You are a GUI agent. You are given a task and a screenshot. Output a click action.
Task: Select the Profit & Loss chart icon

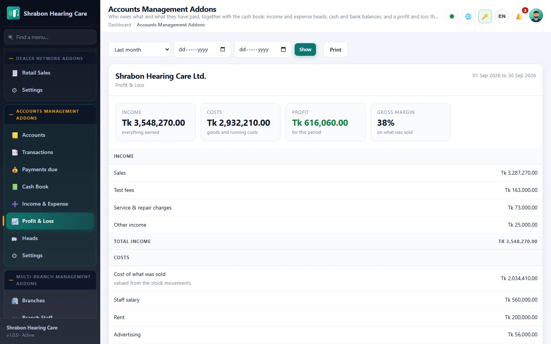15,221
